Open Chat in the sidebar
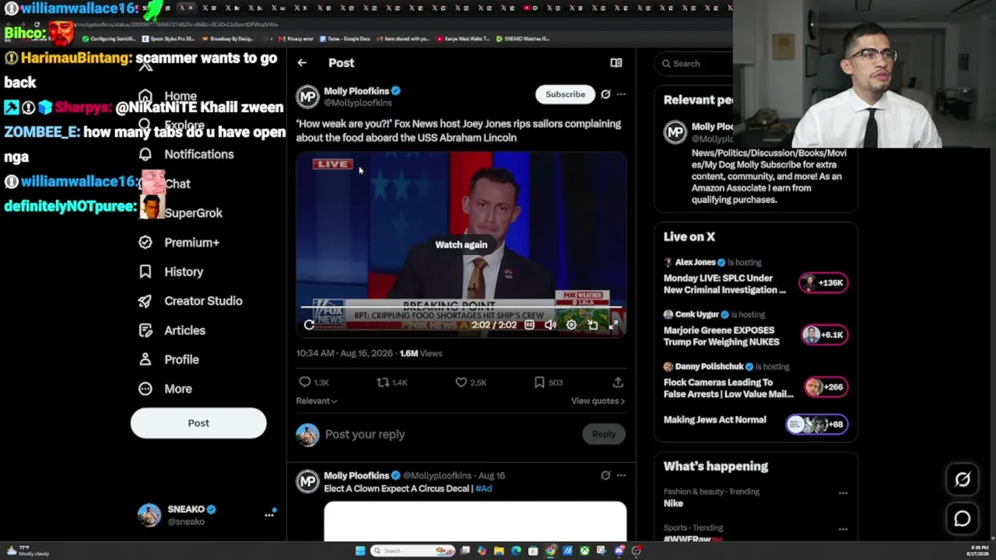 (164, 184)
